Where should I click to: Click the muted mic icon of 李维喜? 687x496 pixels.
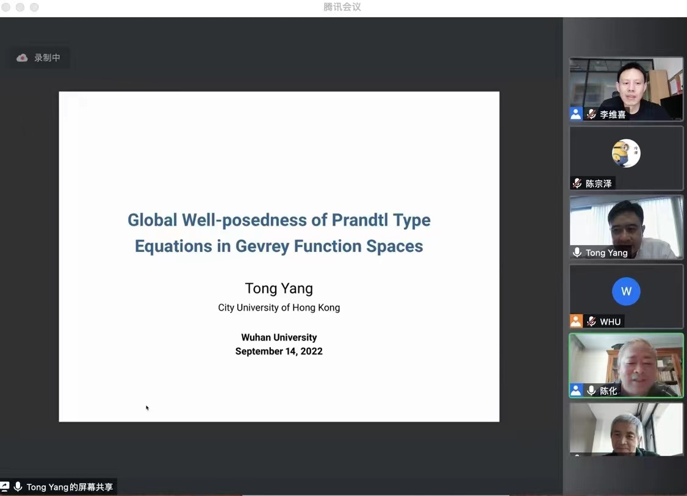tap(591, 114)
